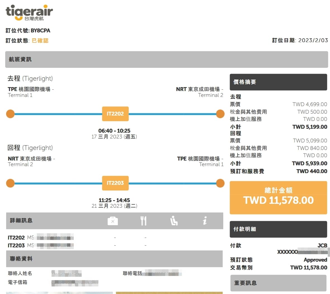This screenshot has height=294, width=330.
Task: Click outbound subtotal TWD 5,199.00
Action: click(310, 127)
